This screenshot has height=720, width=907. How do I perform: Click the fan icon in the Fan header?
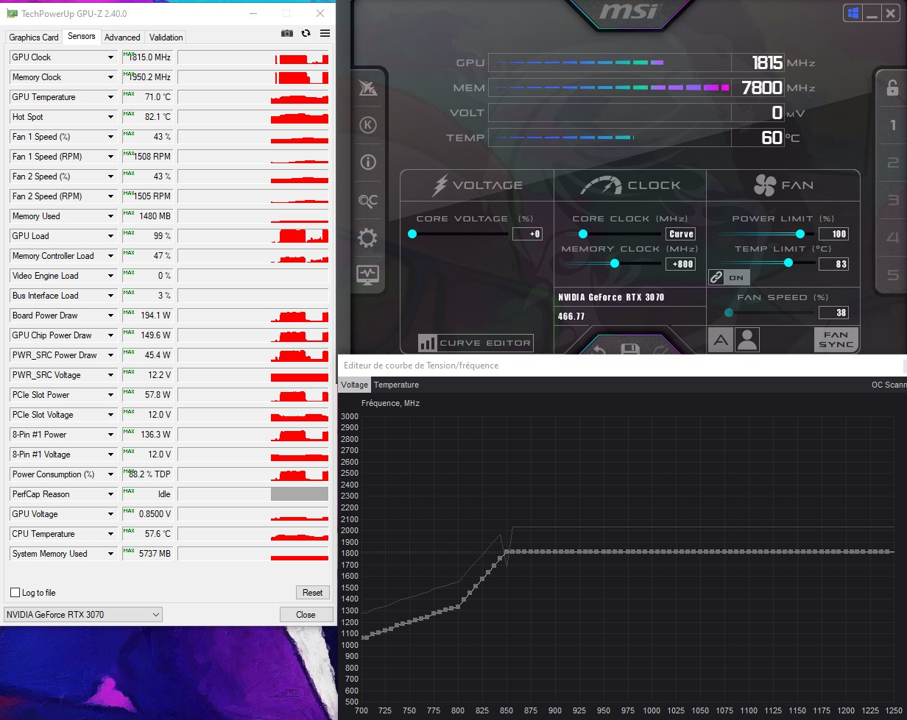pos(765,185)
